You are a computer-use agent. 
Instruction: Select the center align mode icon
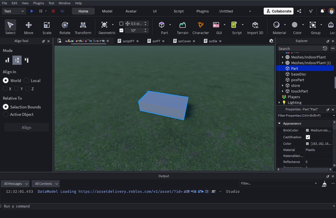click(17, 60)
